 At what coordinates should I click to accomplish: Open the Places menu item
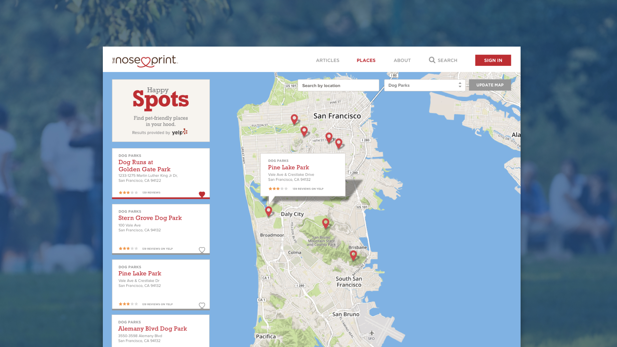point(366,60)
